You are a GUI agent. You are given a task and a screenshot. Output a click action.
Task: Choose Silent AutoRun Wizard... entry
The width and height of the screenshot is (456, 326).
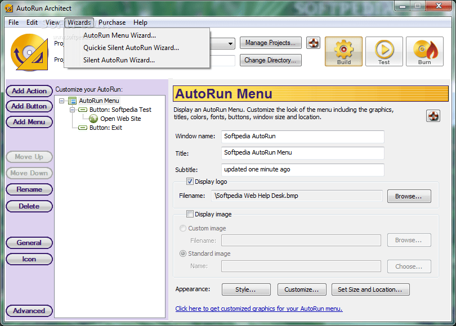[x=137, y=60]
